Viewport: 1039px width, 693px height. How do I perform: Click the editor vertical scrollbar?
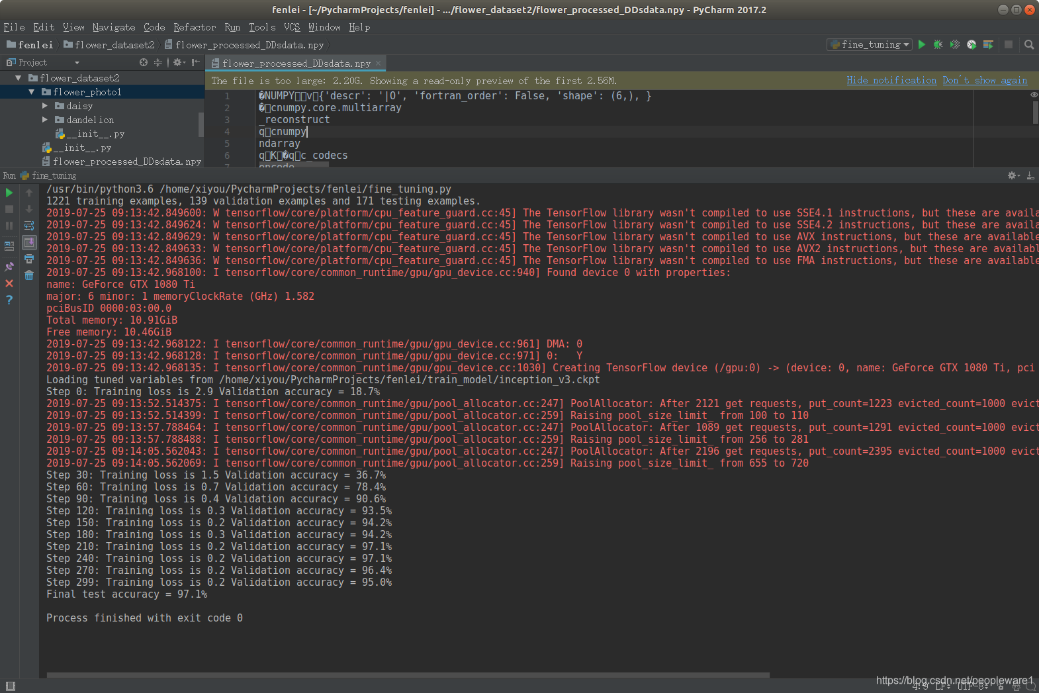[1035, 113]
